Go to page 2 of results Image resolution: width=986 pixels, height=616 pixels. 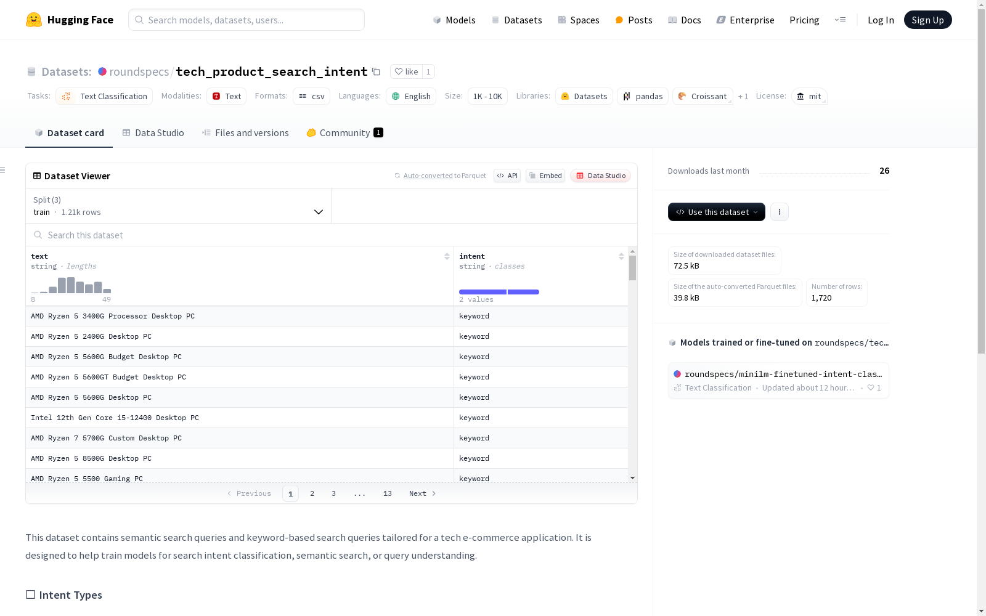point(312,493)
